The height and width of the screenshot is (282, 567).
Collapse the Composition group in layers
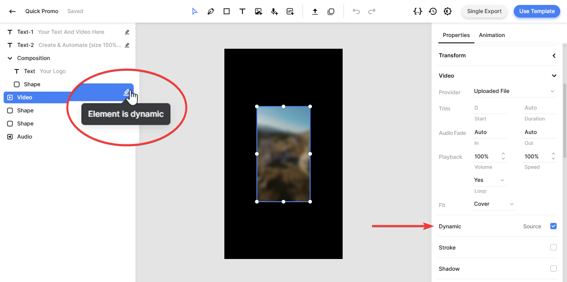10,58
